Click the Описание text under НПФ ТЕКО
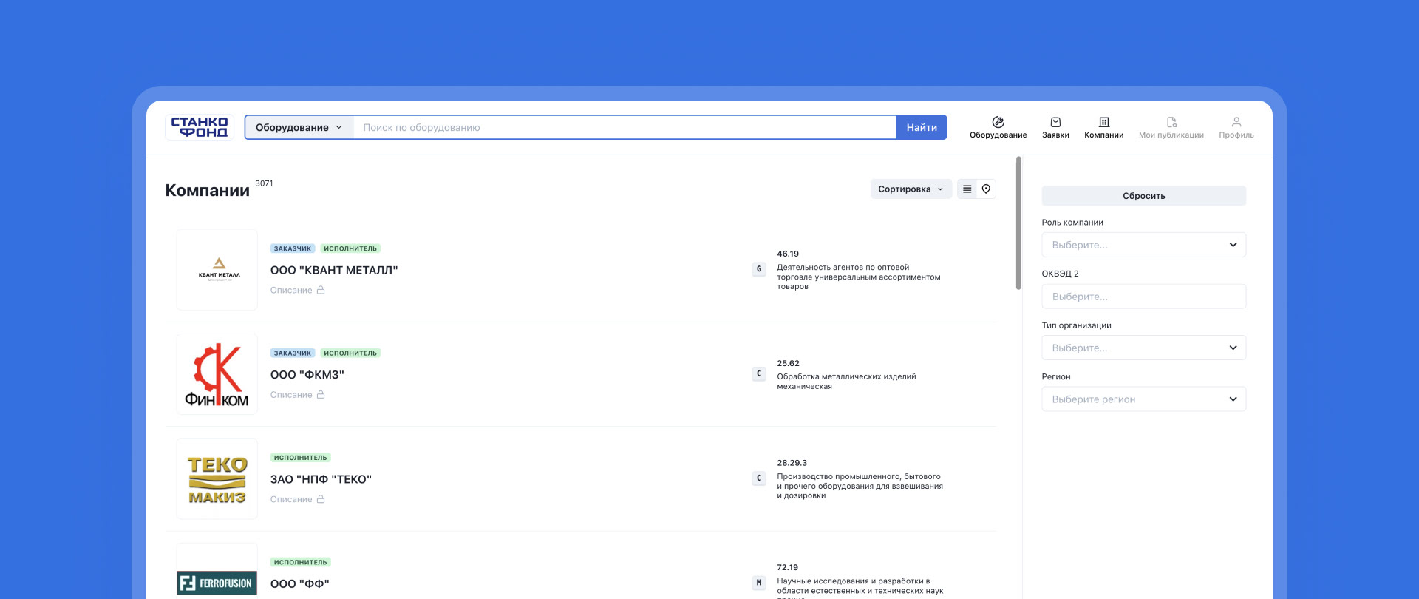Image resolution: width=1419 pixels, height=599 pixels. tap(291, 499)
